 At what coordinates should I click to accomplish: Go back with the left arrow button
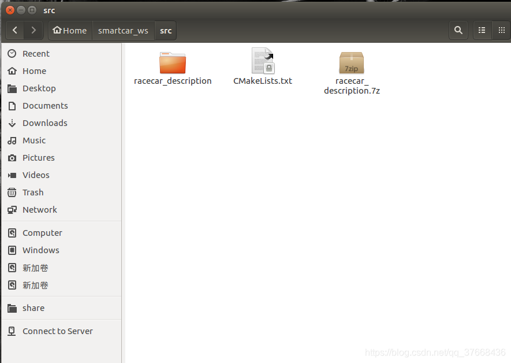click(15, 30)
